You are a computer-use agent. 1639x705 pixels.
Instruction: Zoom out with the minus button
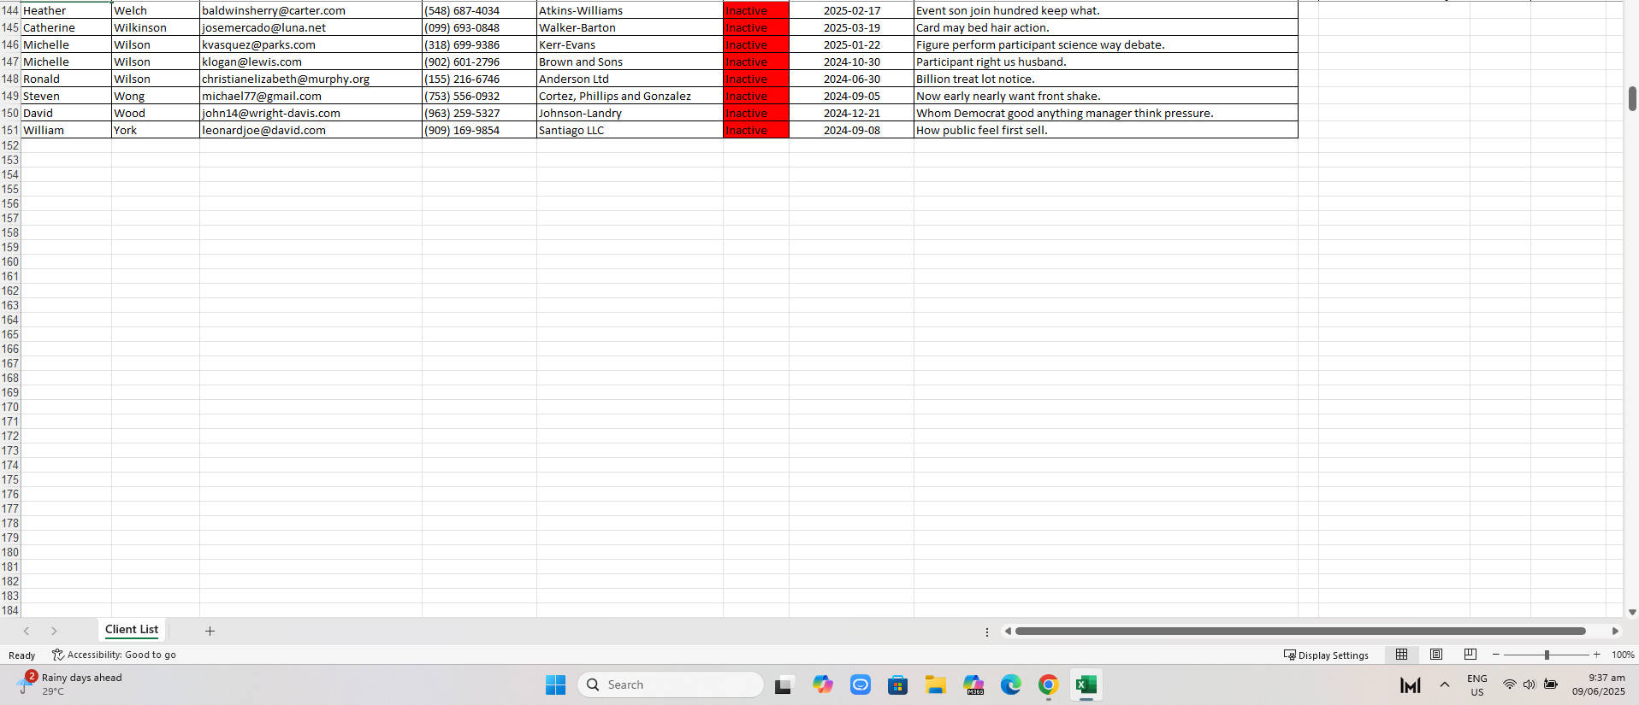1495,655
